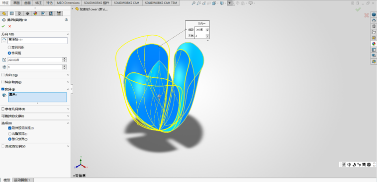This screenshot has width=377, height=182.
Task: Increase the angle value with the up spinner
Action: [x=65, y=59]
